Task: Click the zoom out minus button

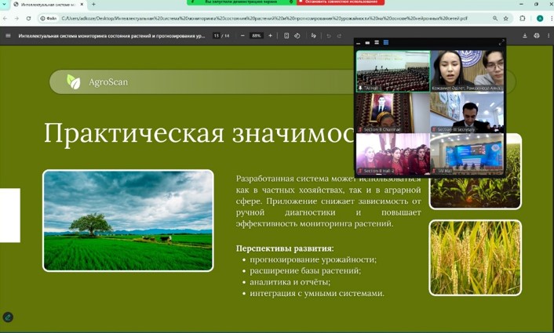Action: 243,35
